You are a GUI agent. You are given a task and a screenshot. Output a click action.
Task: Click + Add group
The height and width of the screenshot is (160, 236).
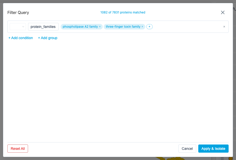pos(48,38)
